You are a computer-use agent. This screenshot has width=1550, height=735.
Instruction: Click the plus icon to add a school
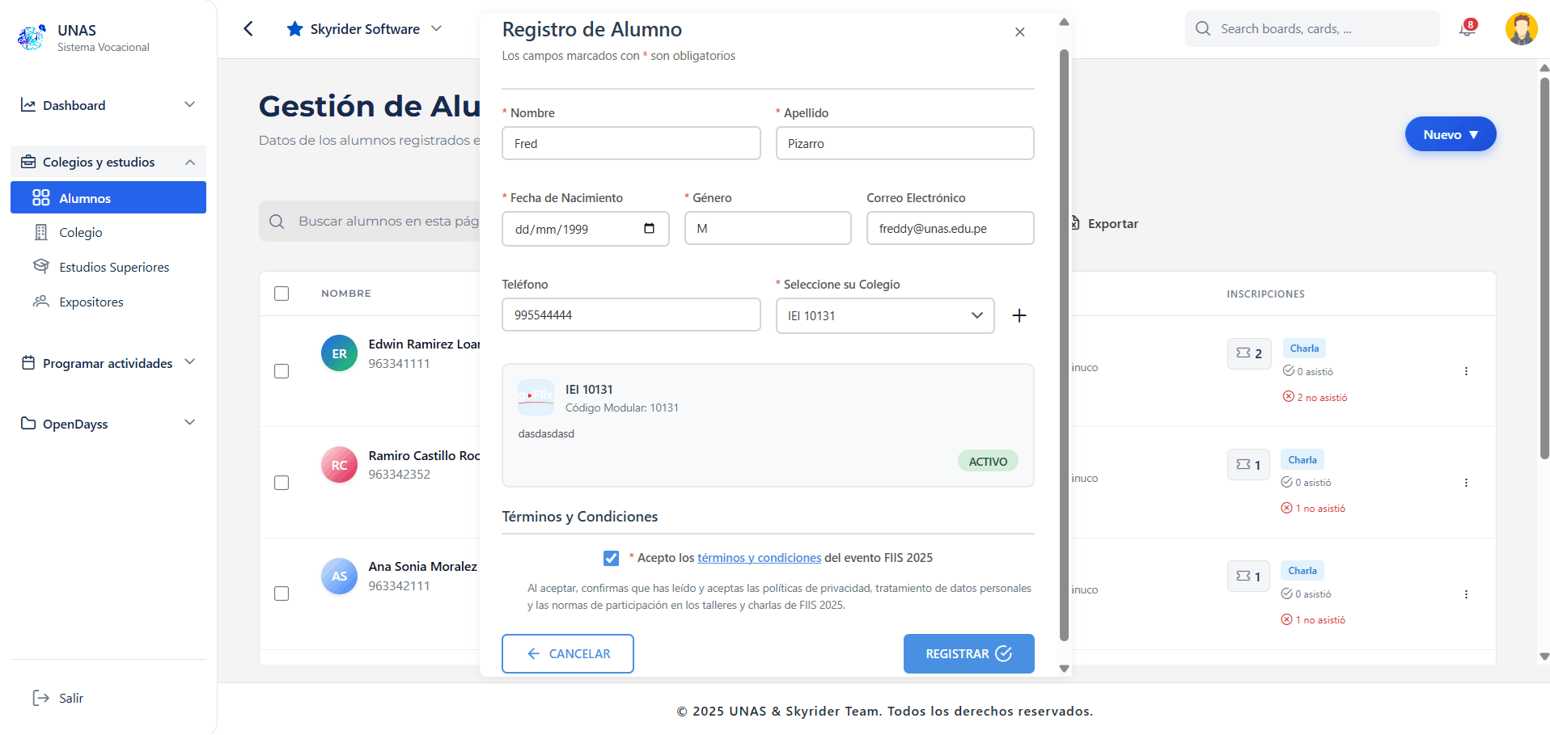1019,315
